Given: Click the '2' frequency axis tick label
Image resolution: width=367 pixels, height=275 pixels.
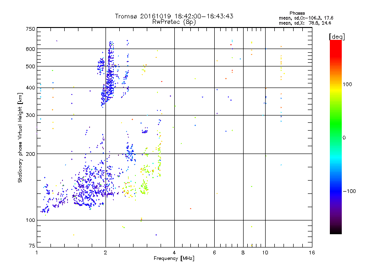Looking at the screenshot, I should pyautogui.click(x=106, y=253).
